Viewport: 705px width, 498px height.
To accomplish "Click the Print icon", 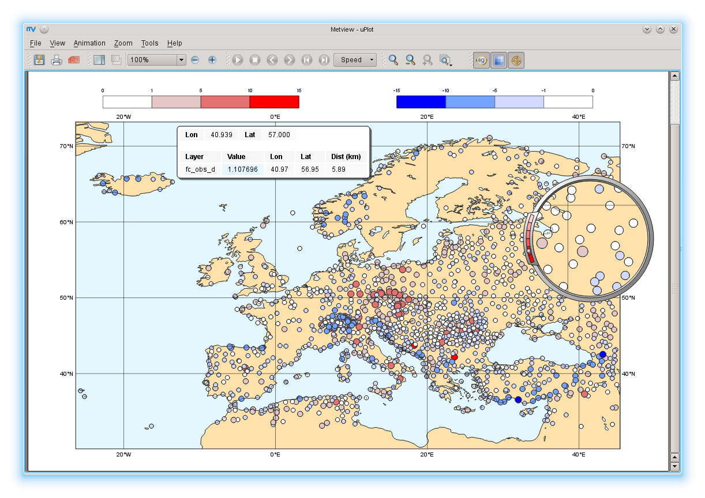I will pos(57,59).
